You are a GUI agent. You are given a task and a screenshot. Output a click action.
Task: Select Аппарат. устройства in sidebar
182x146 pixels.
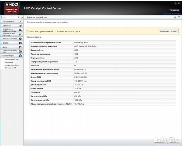tap(12, 65)
